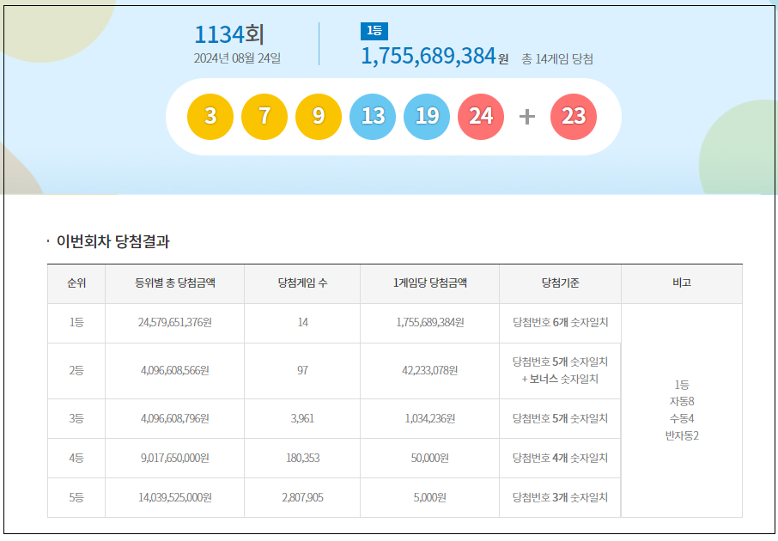Click the total 9,017,650,000원 cell
Image resolution: width=778 pixels, height=541 pixels.
tap(175, 458)
